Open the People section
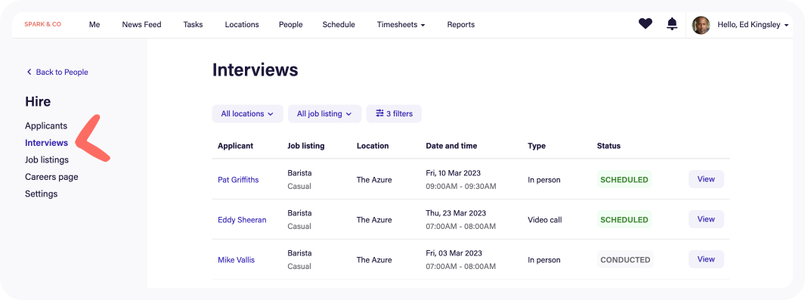The image size is (805, 300). tap(290, 25)
